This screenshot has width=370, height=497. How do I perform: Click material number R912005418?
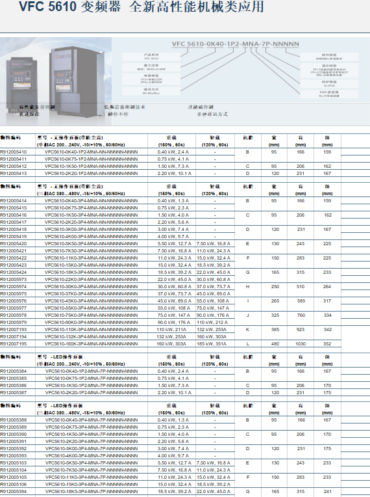tap(14, 230)
